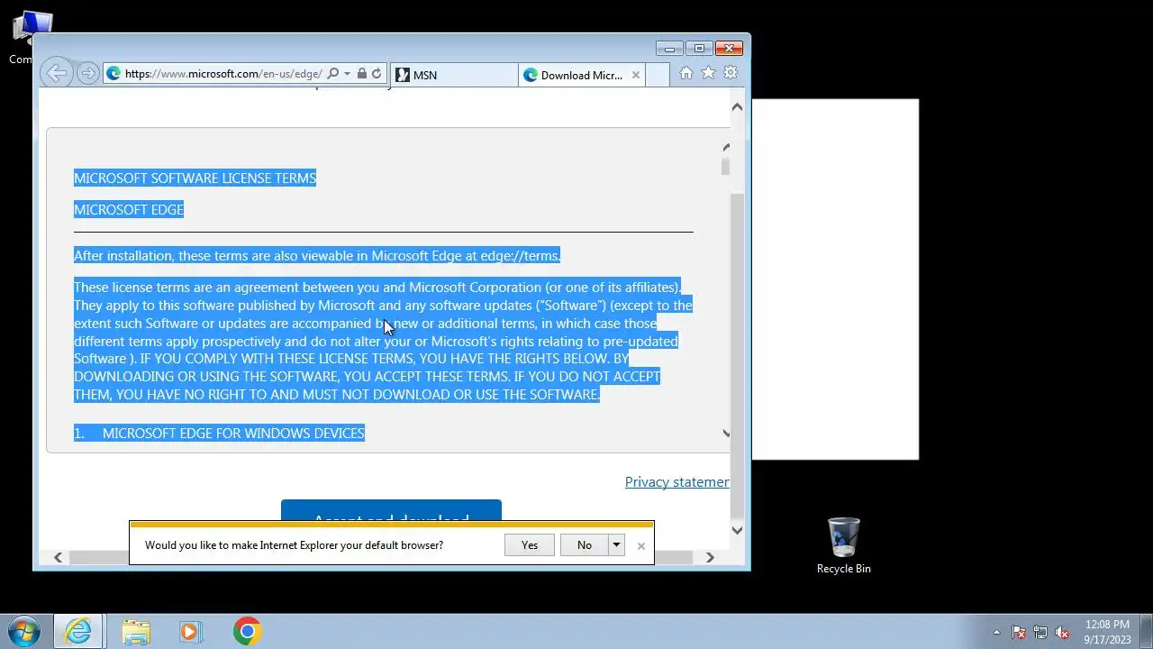Launch Windows Media Player from taskbar
The height and width of the screenshot is (649, 1153).
click(190, 631)
